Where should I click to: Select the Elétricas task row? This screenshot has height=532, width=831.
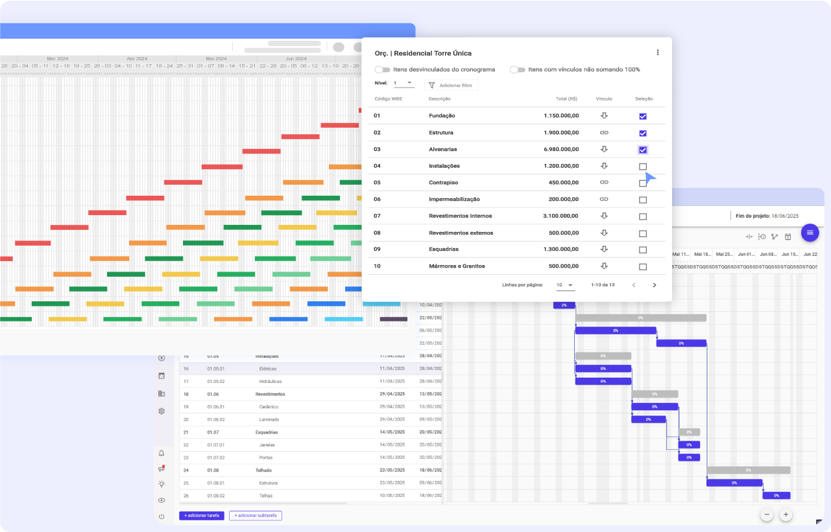coord(311,369)
